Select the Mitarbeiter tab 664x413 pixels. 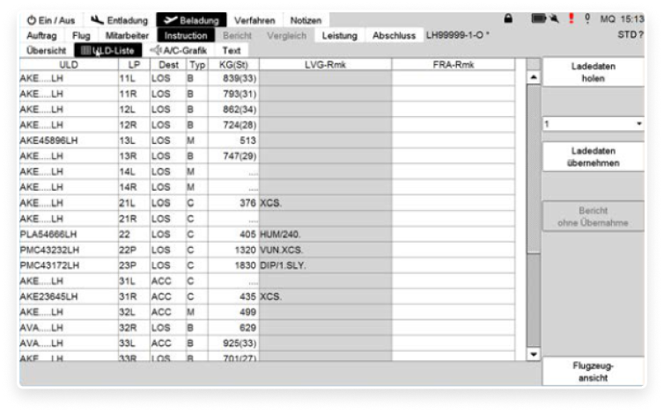click(128, 35)
